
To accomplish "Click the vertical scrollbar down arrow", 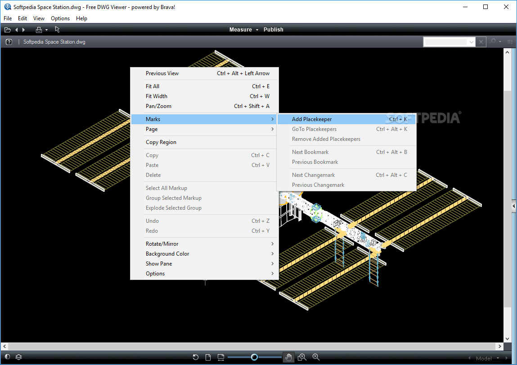I will 508,338.
